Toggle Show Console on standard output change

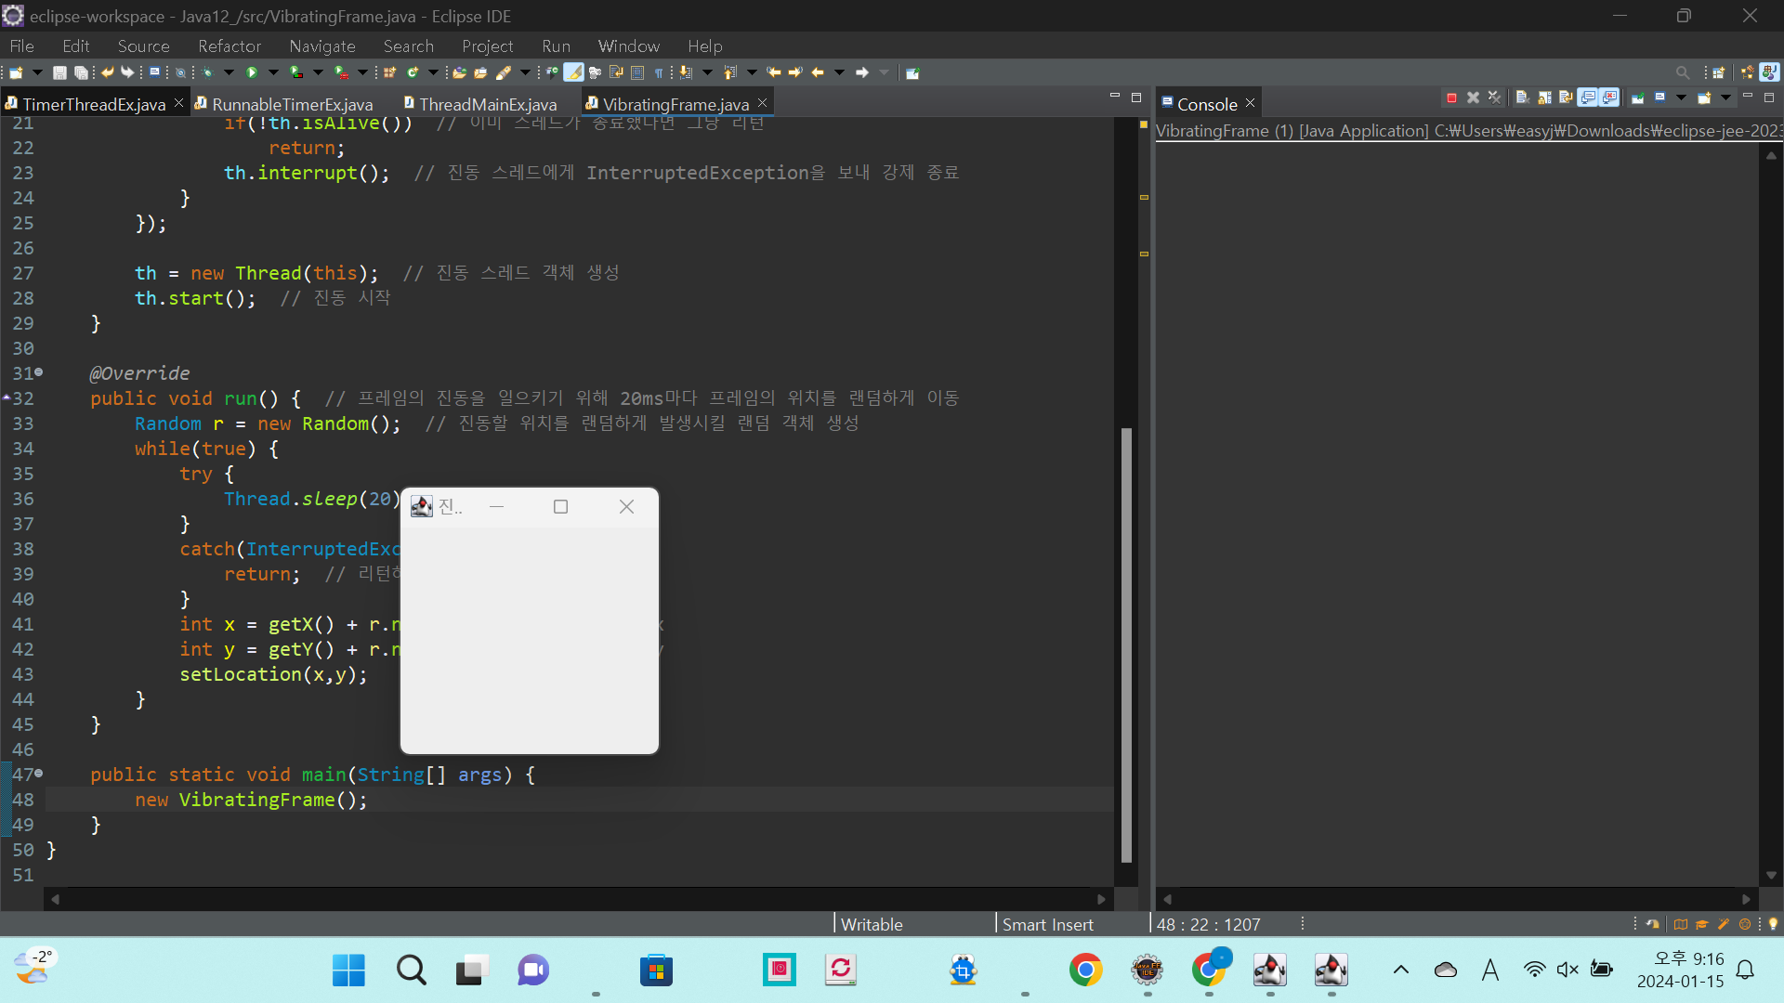pyautogui.click(x=1588, y=98)
